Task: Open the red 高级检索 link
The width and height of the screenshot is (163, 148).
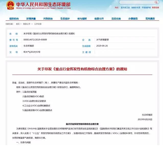Action: 155,8
